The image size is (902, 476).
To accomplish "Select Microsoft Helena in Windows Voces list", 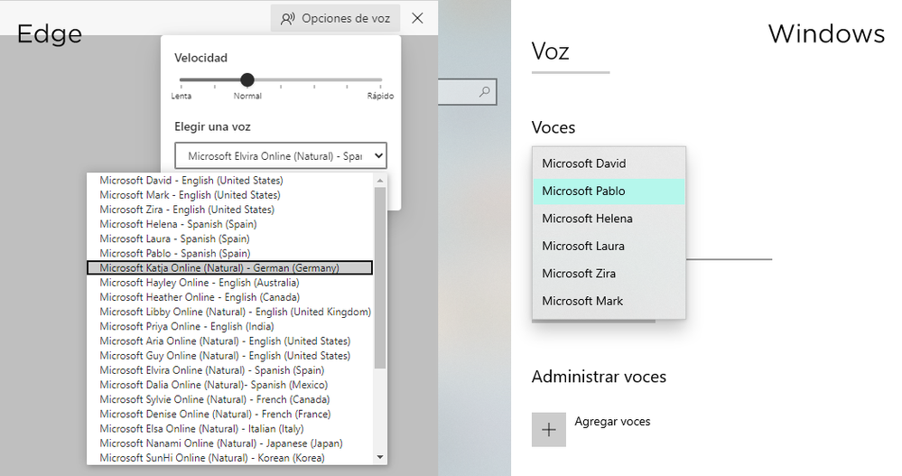I will click(x=609, y=219).
